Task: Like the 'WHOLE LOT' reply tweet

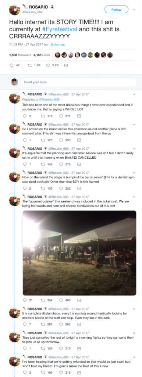Action: click(x=61, y=116)
